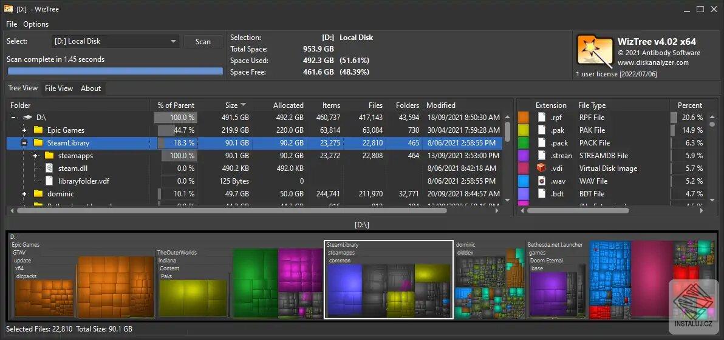Sort by the Folder column header
The image size is (724, 340).
(x=20, y=105)
